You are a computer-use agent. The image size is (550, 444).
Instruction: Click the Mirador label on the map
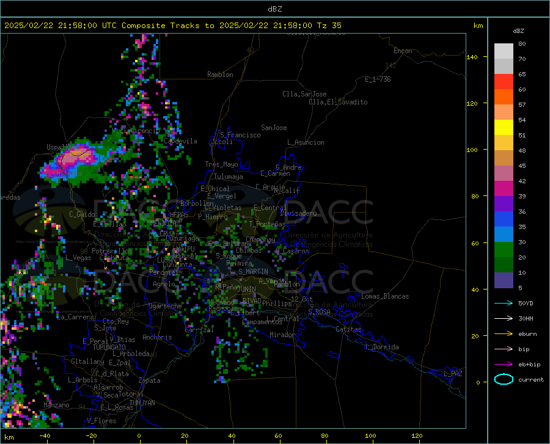282,335
